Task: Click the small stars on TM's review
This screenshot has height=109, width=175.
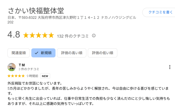Action: pos(16,76)
